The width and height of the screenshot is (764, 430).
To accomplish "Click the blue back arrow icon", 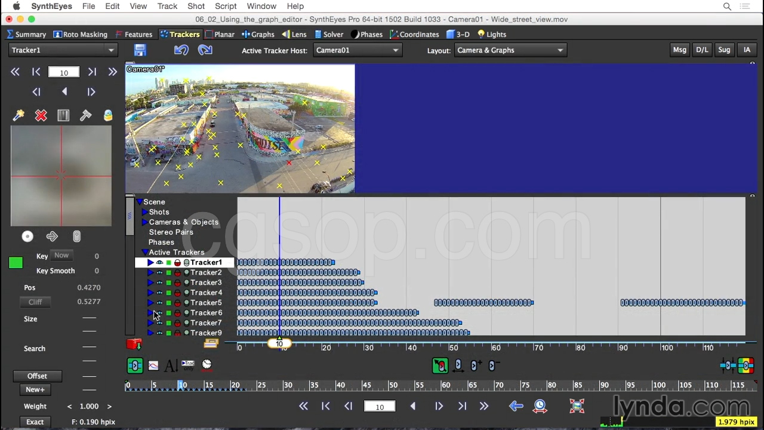I will point(516,407).
